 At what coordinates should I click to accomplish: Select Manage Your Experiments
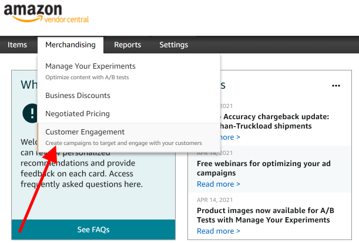click(90, 66)
